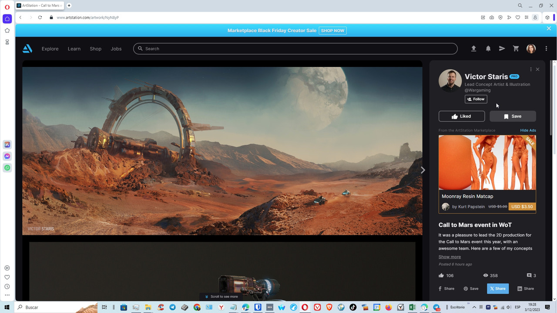The width and height of the screenshot is (557, 313).
Task: Open the Shop menu
Action: point(95,49)
